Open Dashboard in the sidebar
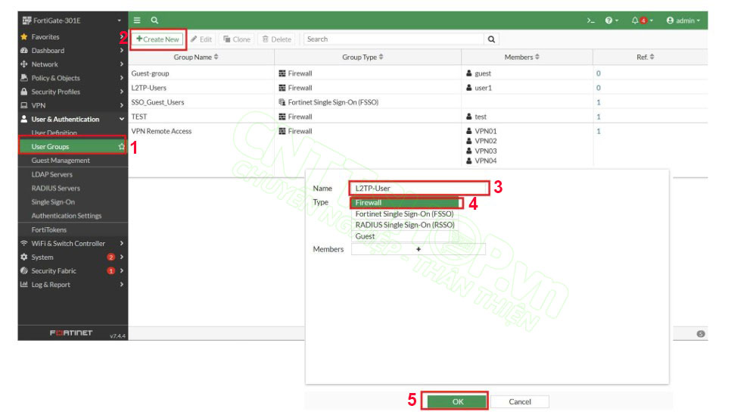750x418 pixels. tap(73, 50)
